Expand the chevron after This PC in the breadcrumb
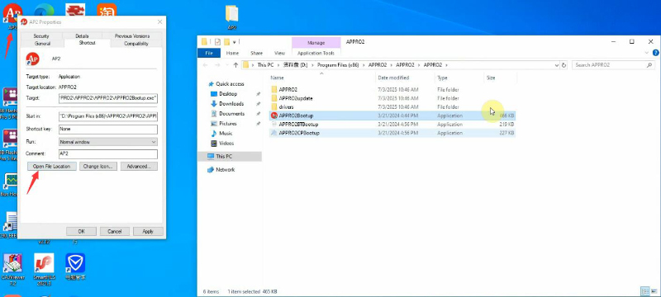The image size is (661, 297). point(278,65)
